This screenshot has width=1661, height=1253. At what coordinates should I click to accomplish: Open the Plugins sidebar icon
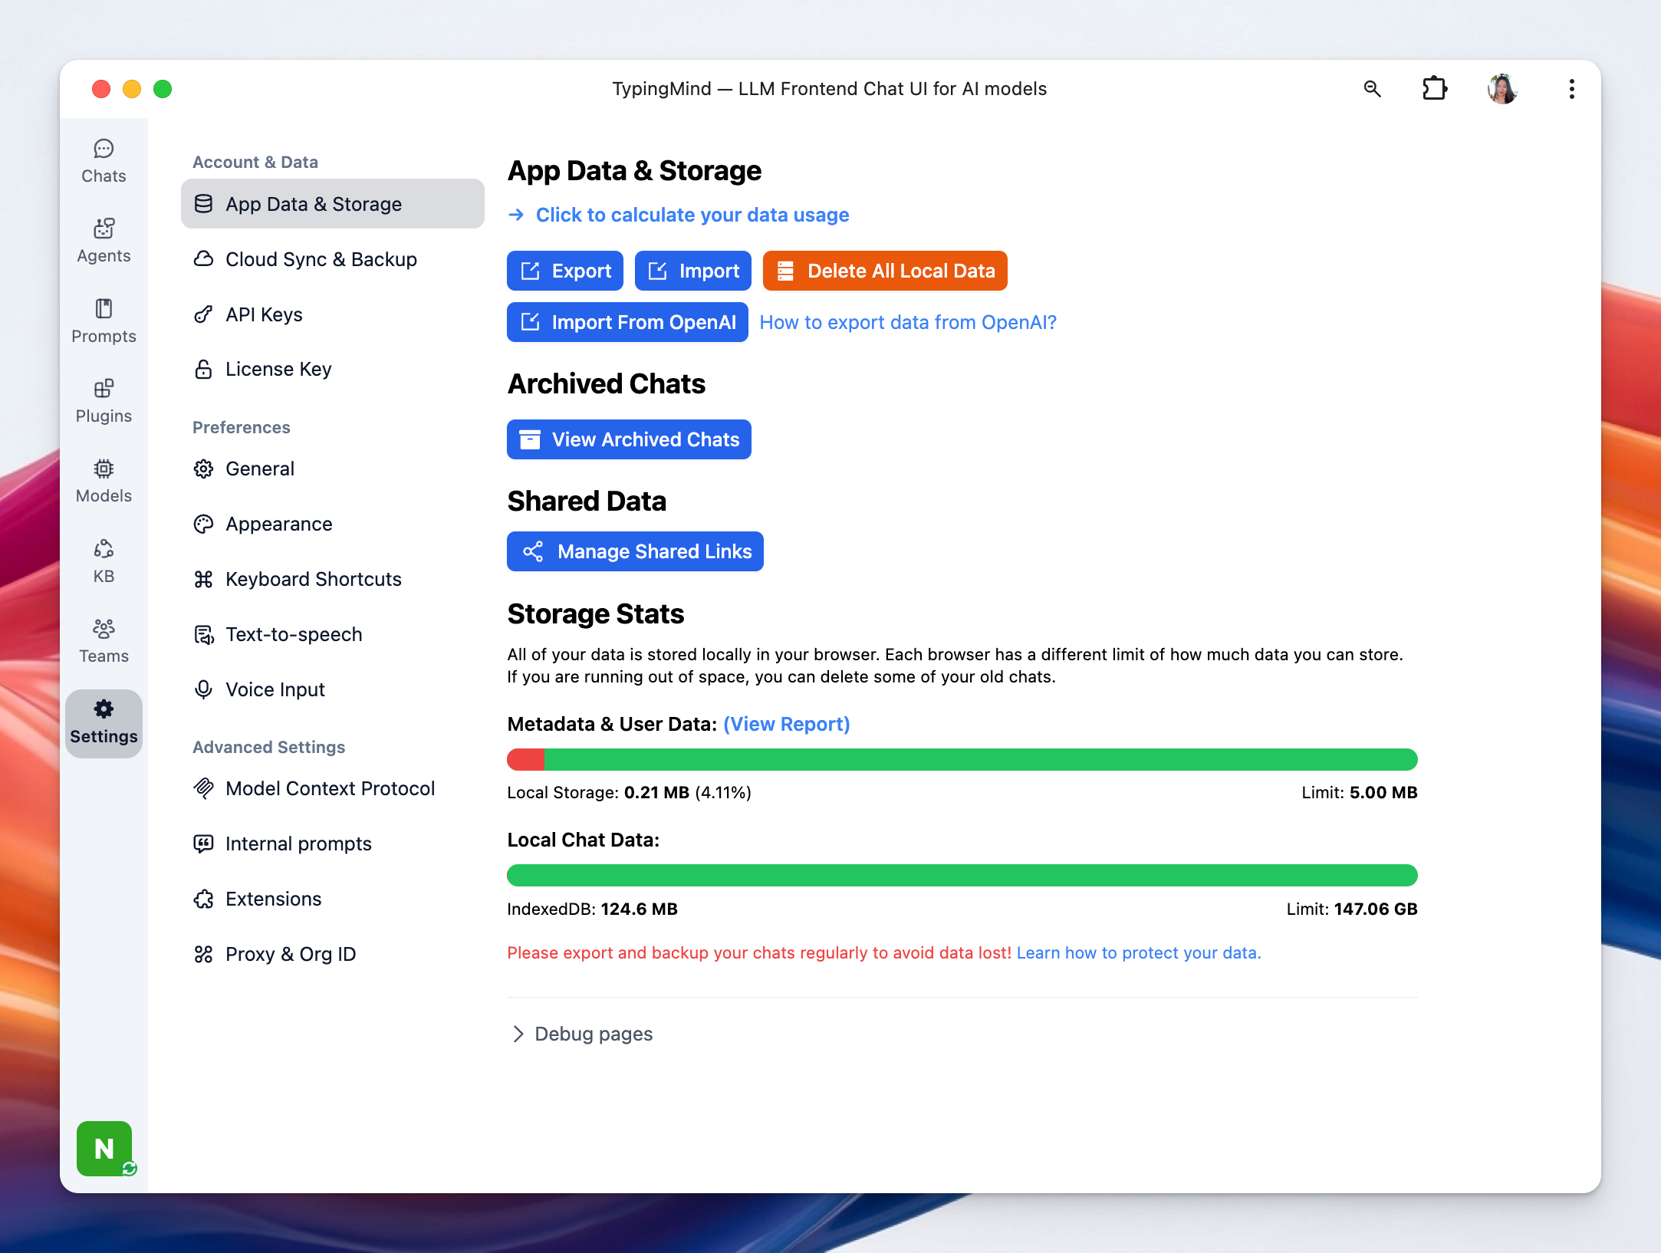(x=104, y=401)
